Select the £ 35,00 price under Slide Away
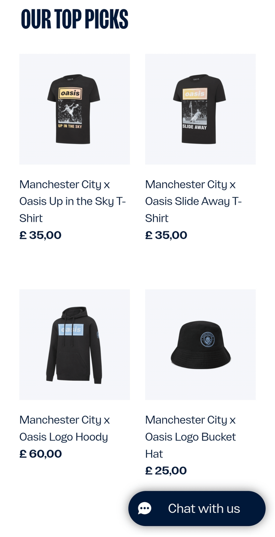This screenshot has height=537, width=275. point(166,235)
